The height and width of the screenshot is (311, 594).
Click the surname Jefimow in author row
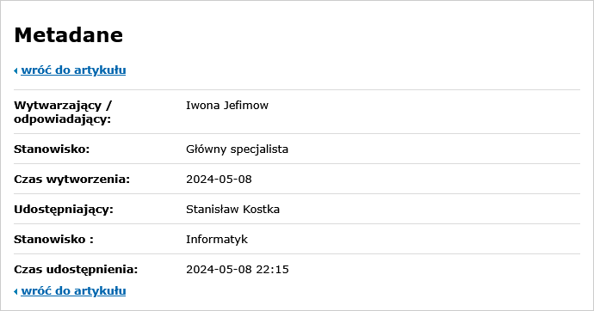pos(246,105)
